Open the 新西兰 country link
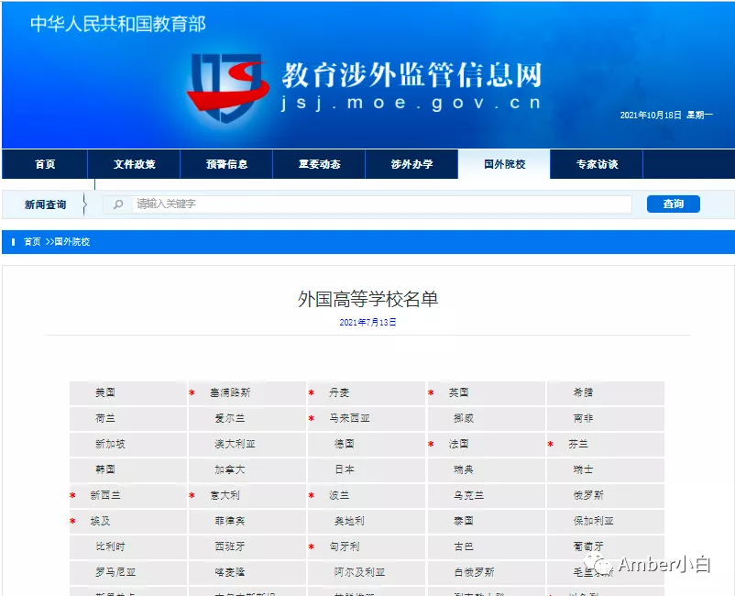 pos(105,495)
